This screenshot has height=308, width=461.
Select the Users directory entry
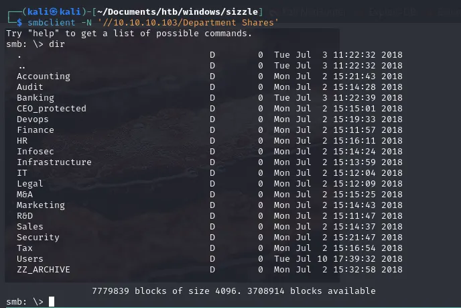(30, 259)
